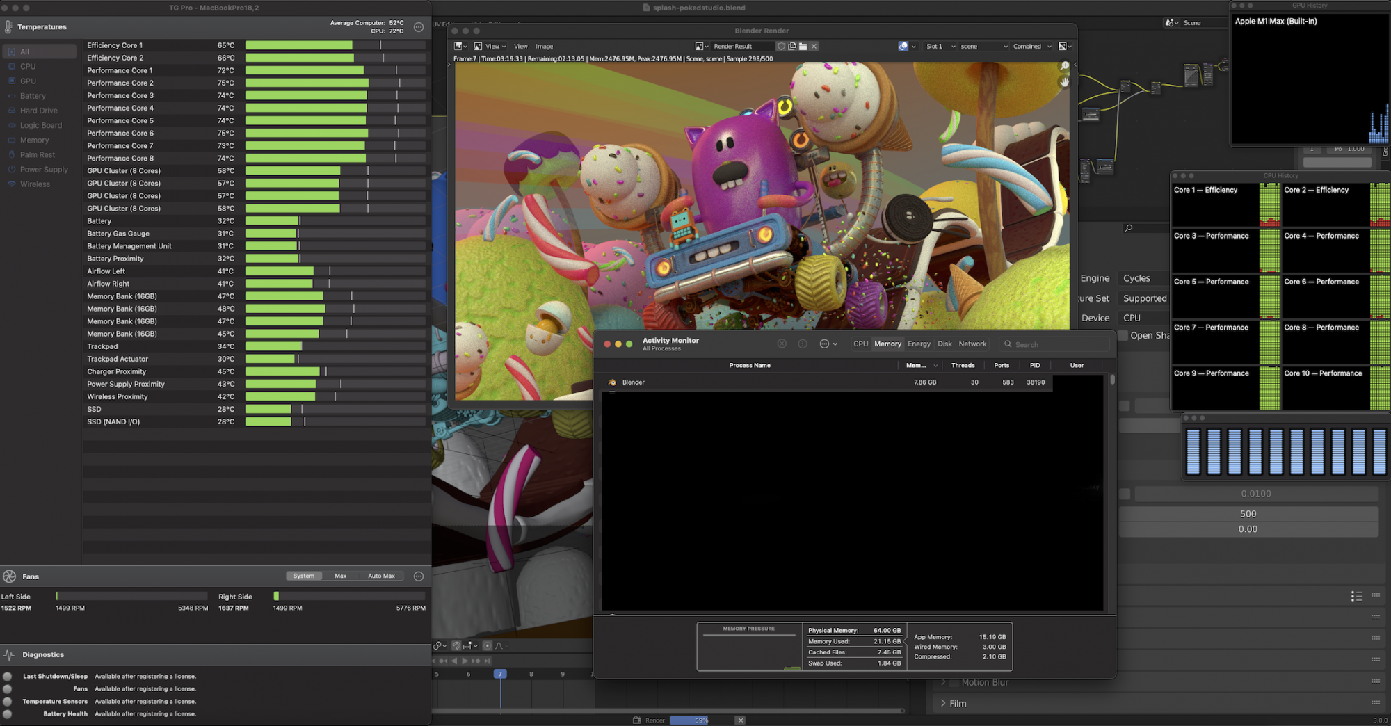Select Battery in the Temperatures sidebar
This screenshot has height=726, width=1391.
[33, 96]
